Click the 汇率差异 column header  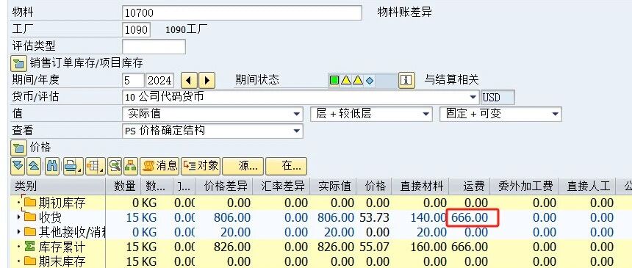coord(281,186)
